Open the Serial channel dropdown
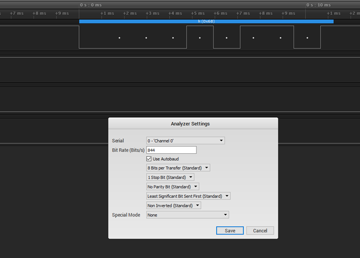This screenshot has width=360, height=258. coord(185,141)
